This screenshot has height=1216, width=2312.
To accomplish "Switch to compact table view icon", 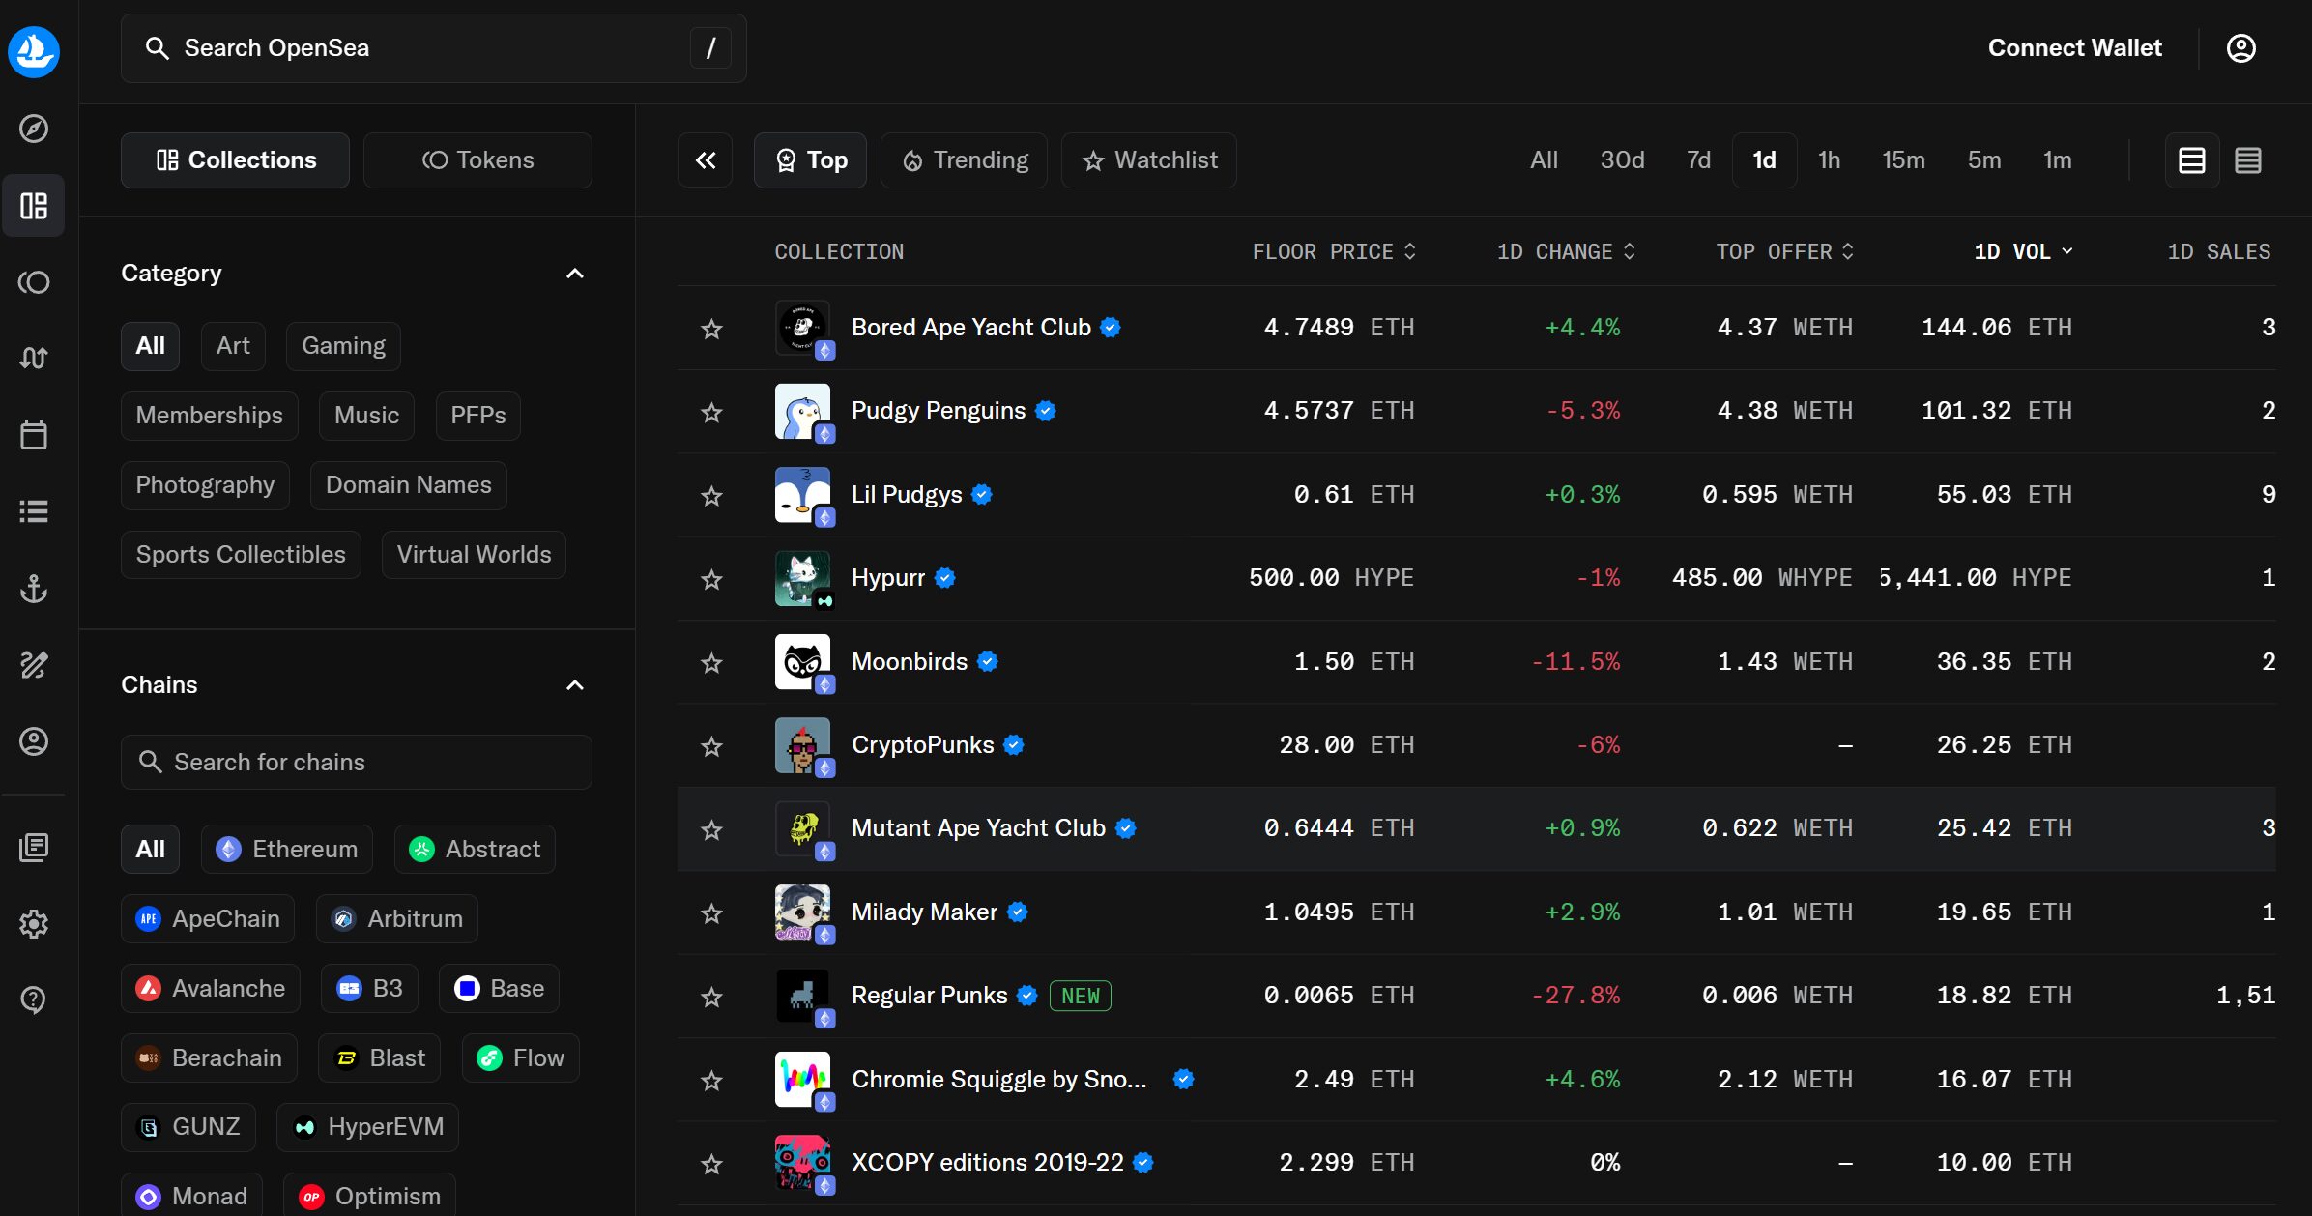I will click(x=2247, y=160).
